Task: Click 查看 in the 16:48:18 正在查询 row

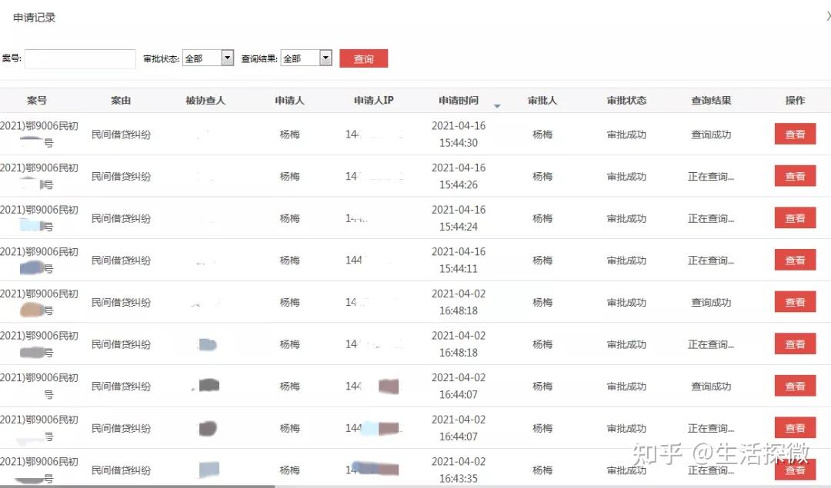Action: (795, 344)
